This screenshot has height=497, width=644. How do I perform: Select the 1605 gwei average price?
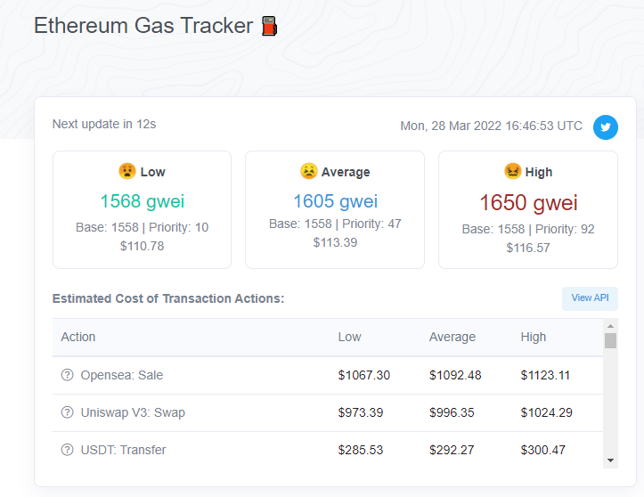pos(335,201)
